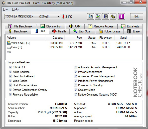Toggle the 48-bit Address checkbox

point(10,72)
